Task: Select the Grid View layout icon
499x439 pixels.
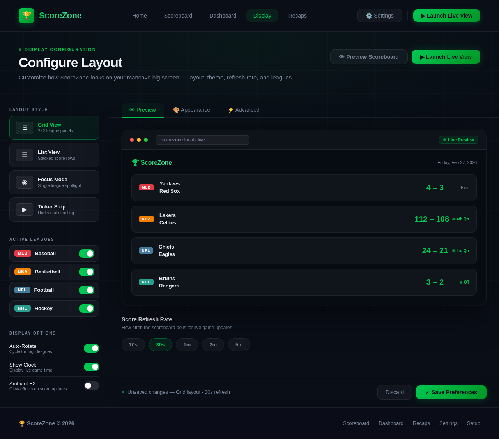Action: 25,128
